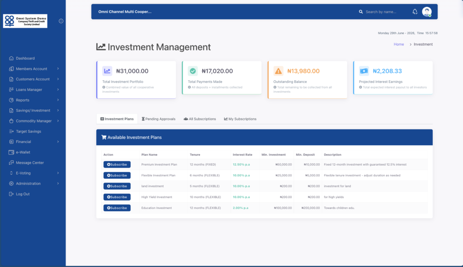Click the 12.50% p.a interest rate
The height and width of the screenshot is (267, 463).
(x=241, y=165)
